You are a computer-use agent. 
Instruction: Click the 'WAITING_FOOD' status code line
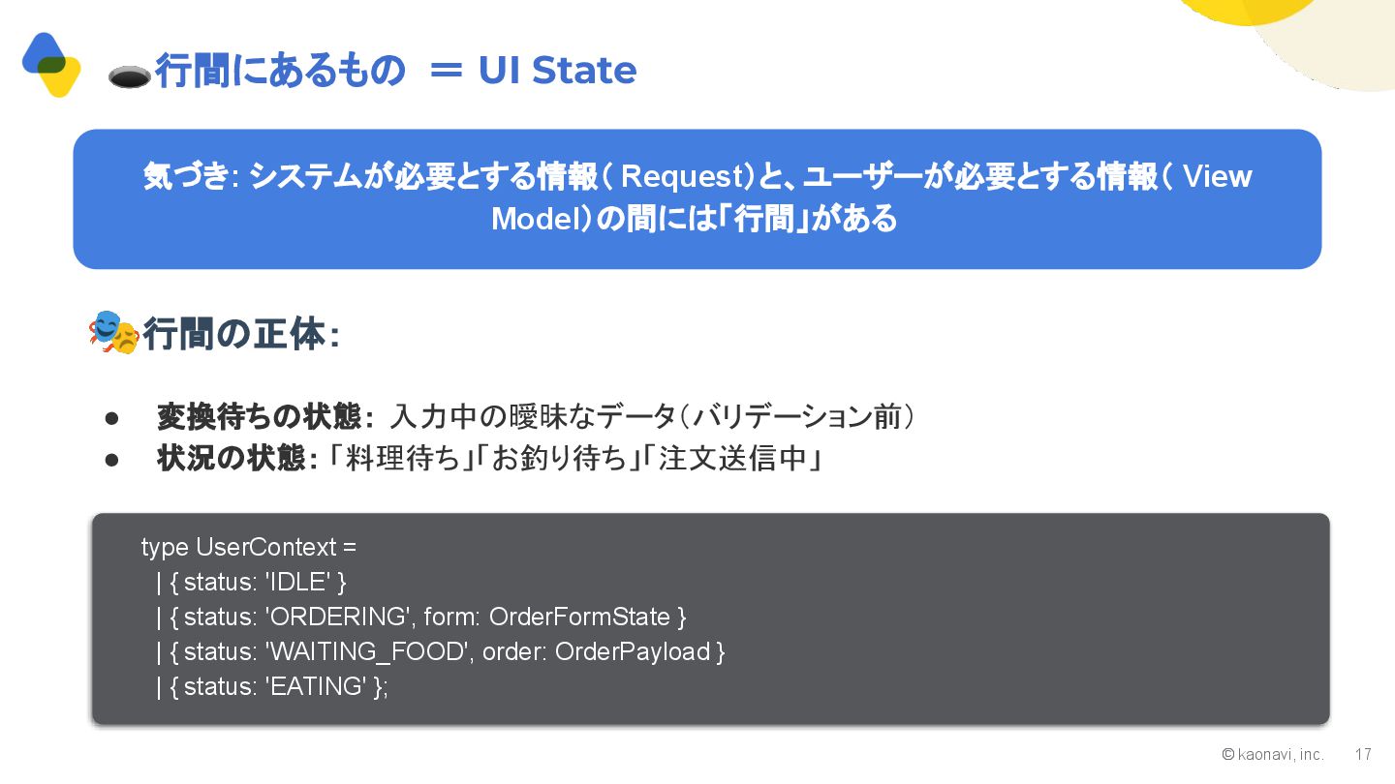(x=440, y=651)
